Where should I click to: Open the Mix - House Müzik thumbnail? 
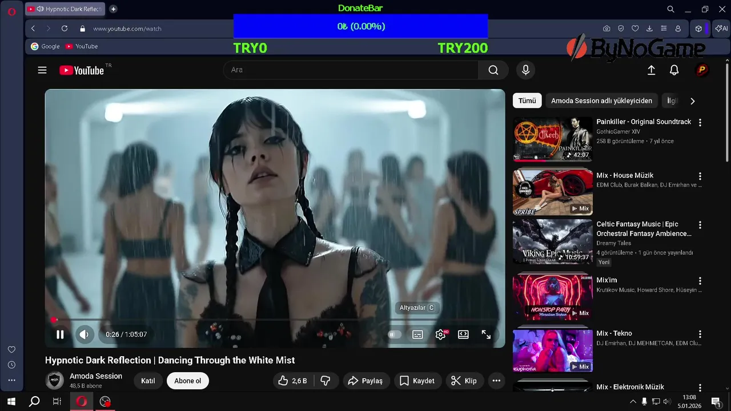click(553, 192)
